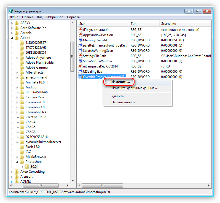Expand the Acro Software Inc node
The height and width of the screenshot is (203, 220).
pos(12,28)
